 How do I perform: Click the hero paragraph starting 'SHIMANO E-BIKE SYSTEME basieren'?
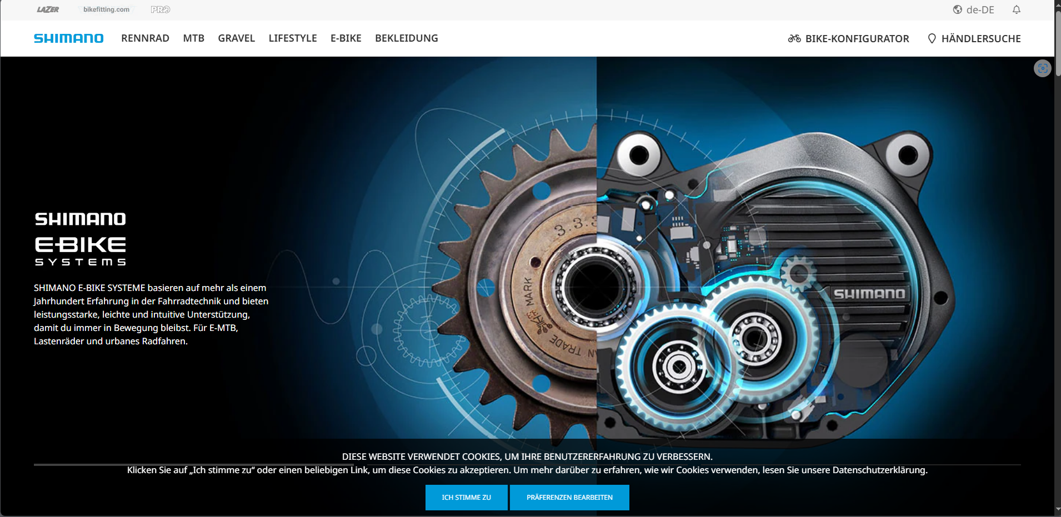151,314
